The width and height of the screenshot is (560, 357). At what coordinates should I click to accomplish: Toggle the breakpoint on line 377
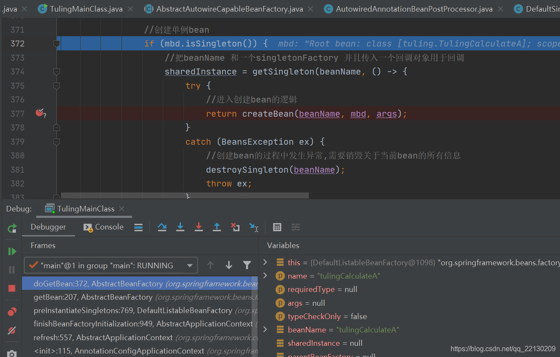tap(40, 113)
